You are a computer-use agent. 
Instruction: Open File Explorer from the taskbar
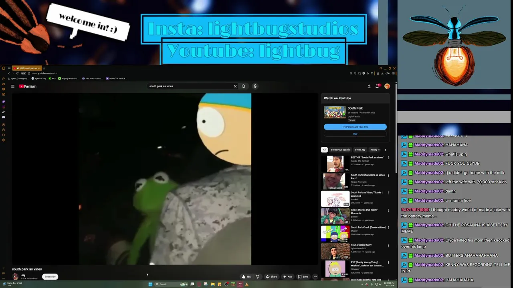point(212,284)
